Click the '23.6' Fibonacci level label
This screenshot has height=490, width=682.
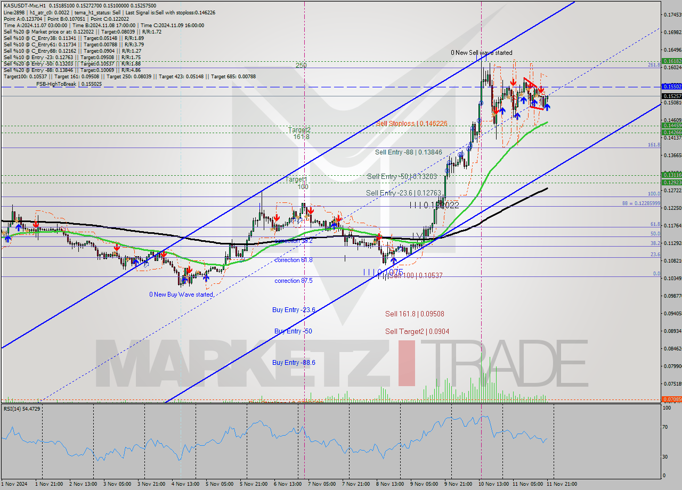656,254
